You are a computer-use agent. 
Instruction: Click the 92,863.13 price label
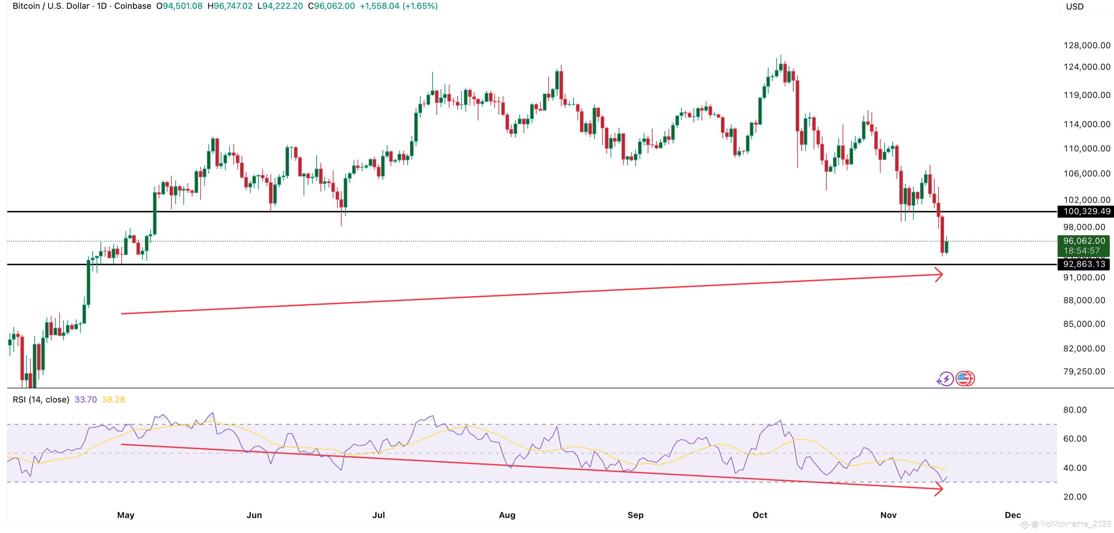click(x=1084, y=264)
